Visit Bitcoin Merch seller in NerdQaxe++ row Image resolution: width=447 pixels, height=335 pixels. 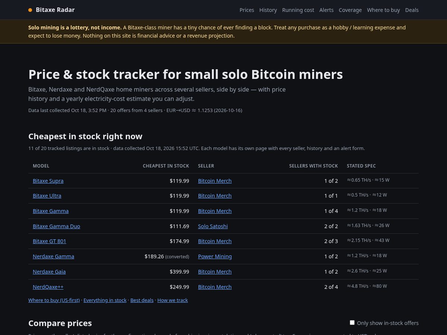coord(215,287)
